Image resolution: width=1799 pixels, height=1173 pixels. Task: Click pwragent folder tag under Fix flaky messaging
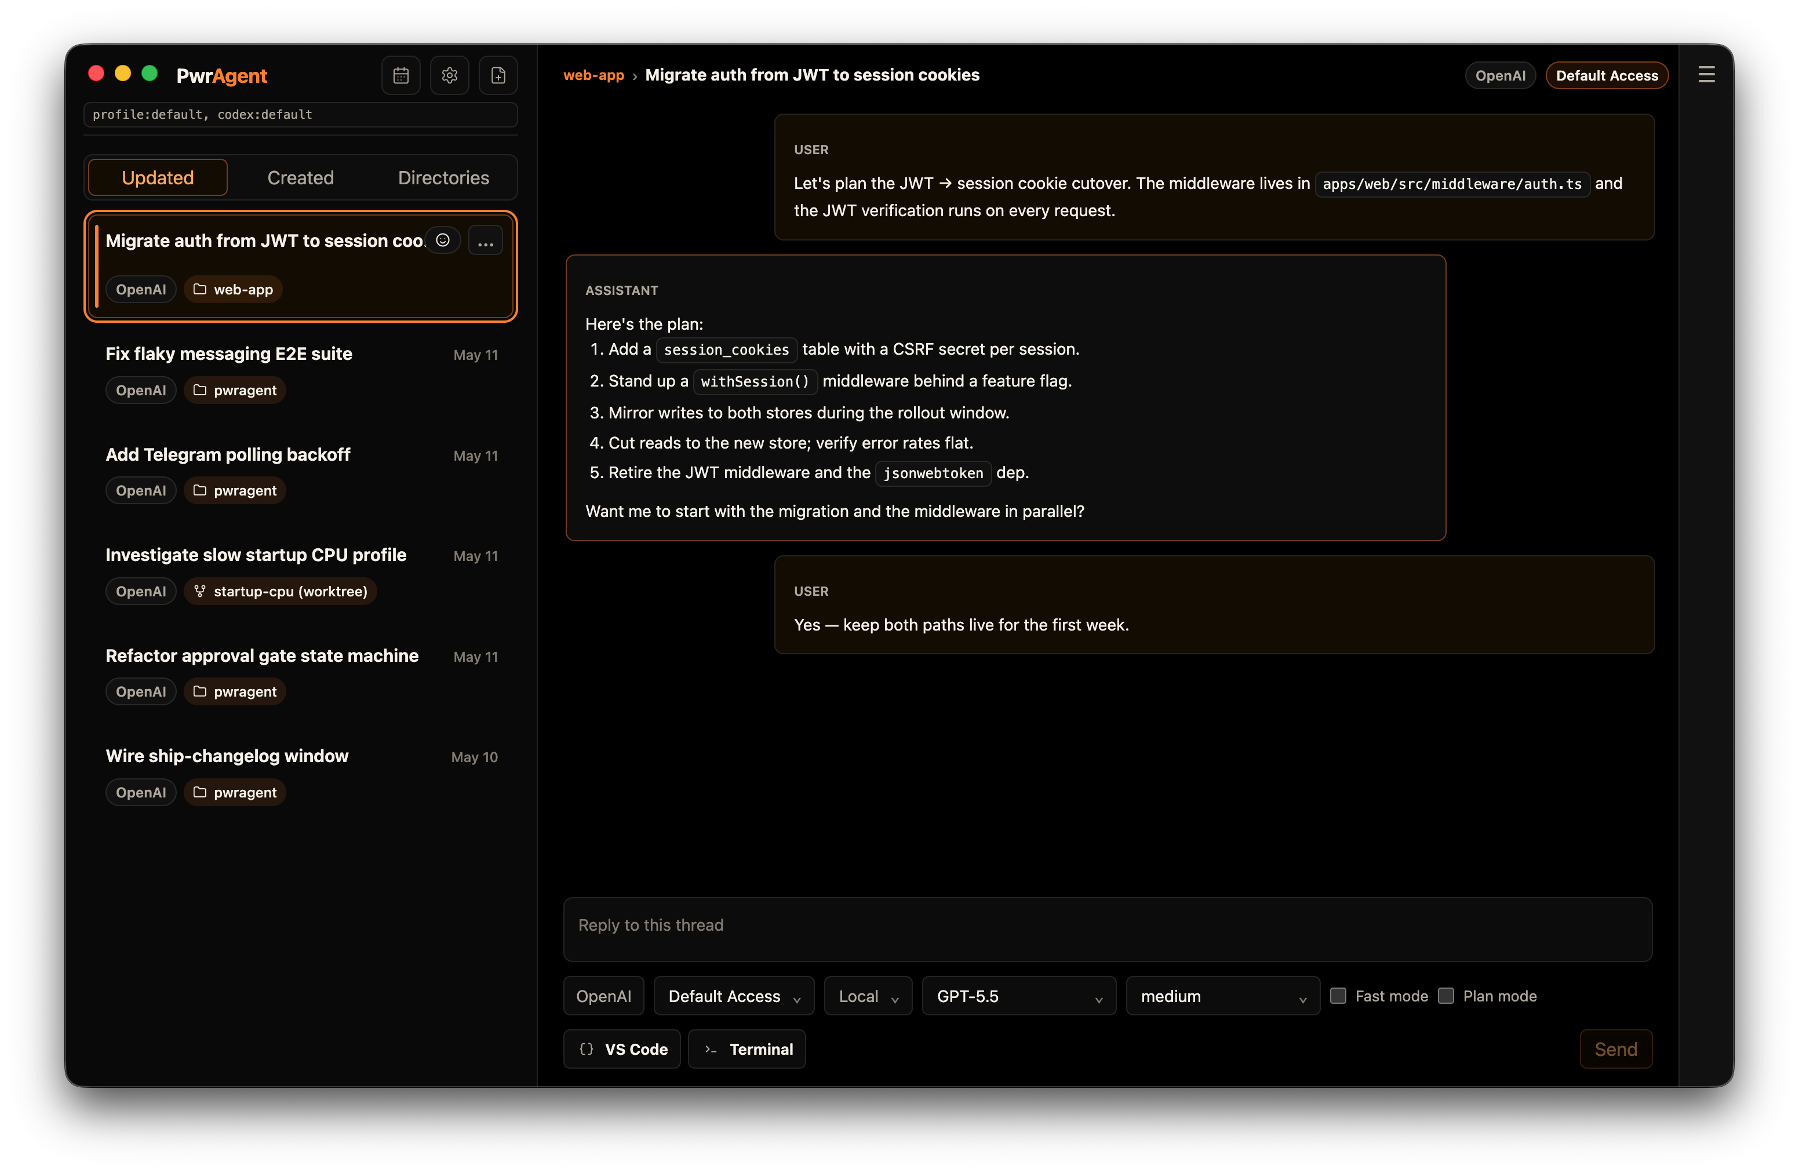[x=234, y=390]
